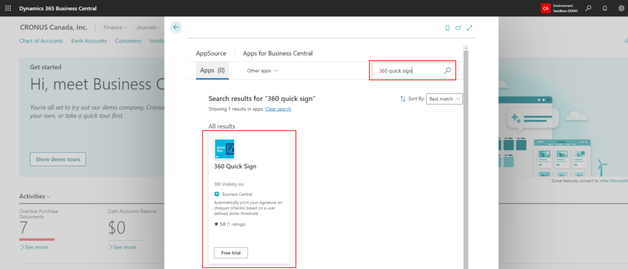Click Dynamics 365 Business Central title
The width and height of the screenshot is (628, 269).
[58, 9]
